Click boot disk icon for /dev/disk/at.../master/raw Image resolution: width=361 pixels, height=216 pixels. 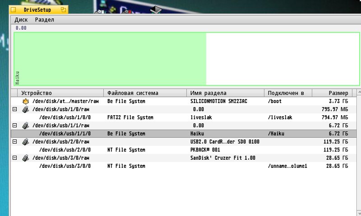(26, 101)
